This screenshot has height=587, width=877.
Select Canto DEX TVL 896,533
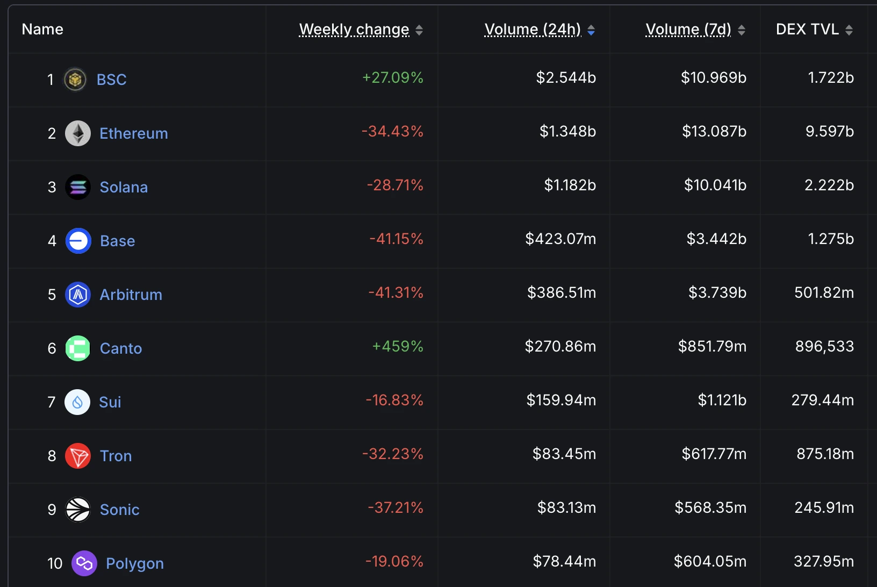(x=825, y=346)
